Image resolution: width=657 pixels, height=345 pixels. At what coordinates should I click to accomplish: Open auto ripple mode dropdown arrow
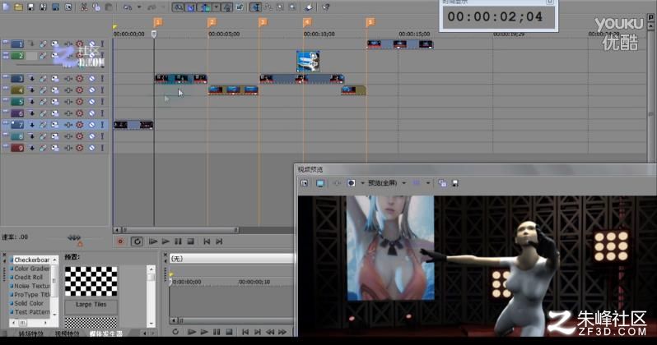217,7
